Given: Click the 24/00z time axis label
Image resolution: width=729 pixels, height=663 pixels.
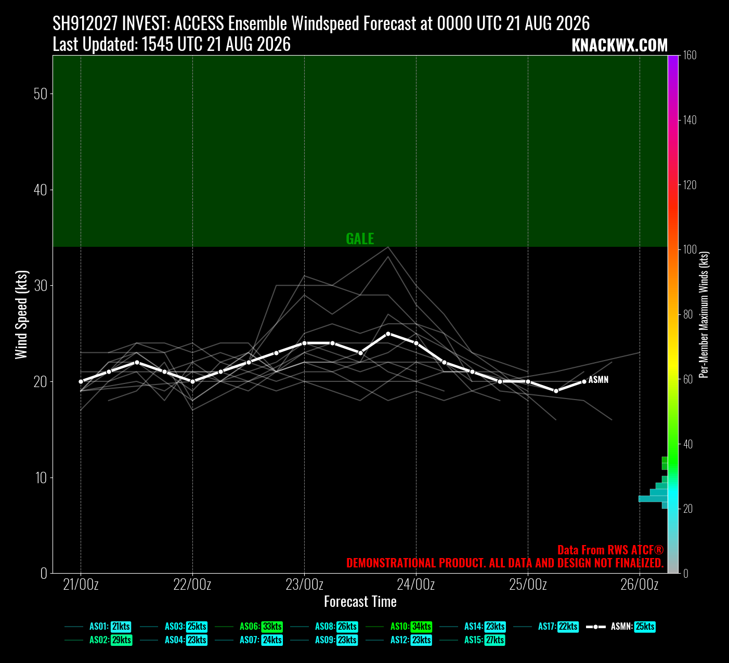Looking at the screenshot, I should point(416,585).
